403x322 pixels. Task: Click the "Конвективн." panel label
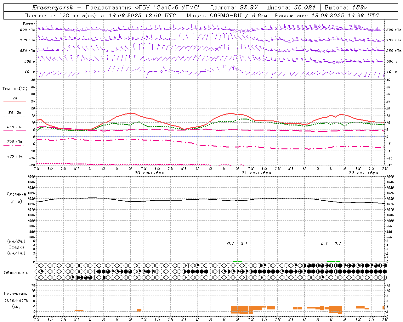pyautogui.click(x=16, y=294)
